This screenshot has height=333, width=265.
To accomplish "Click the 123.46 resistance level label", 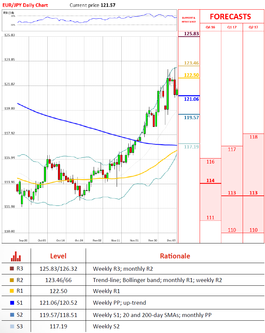I will click(x=191, y=63).
